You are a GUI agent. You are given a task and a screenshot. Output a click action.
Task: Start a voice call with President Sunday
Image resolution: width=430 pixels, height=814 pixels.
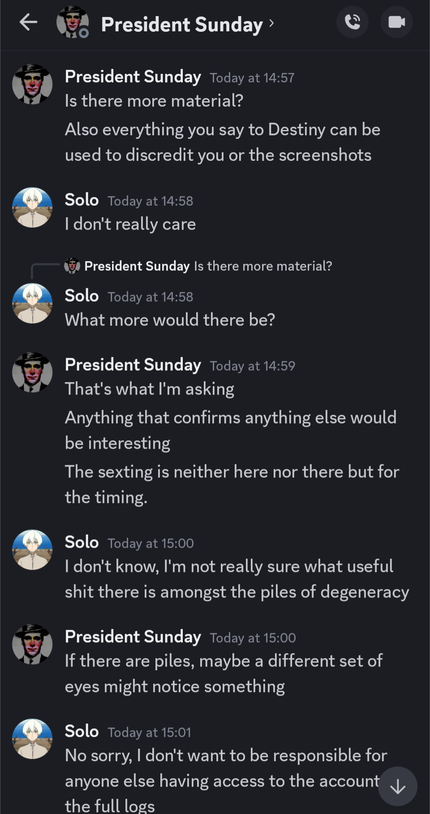[x=353, y=22]
